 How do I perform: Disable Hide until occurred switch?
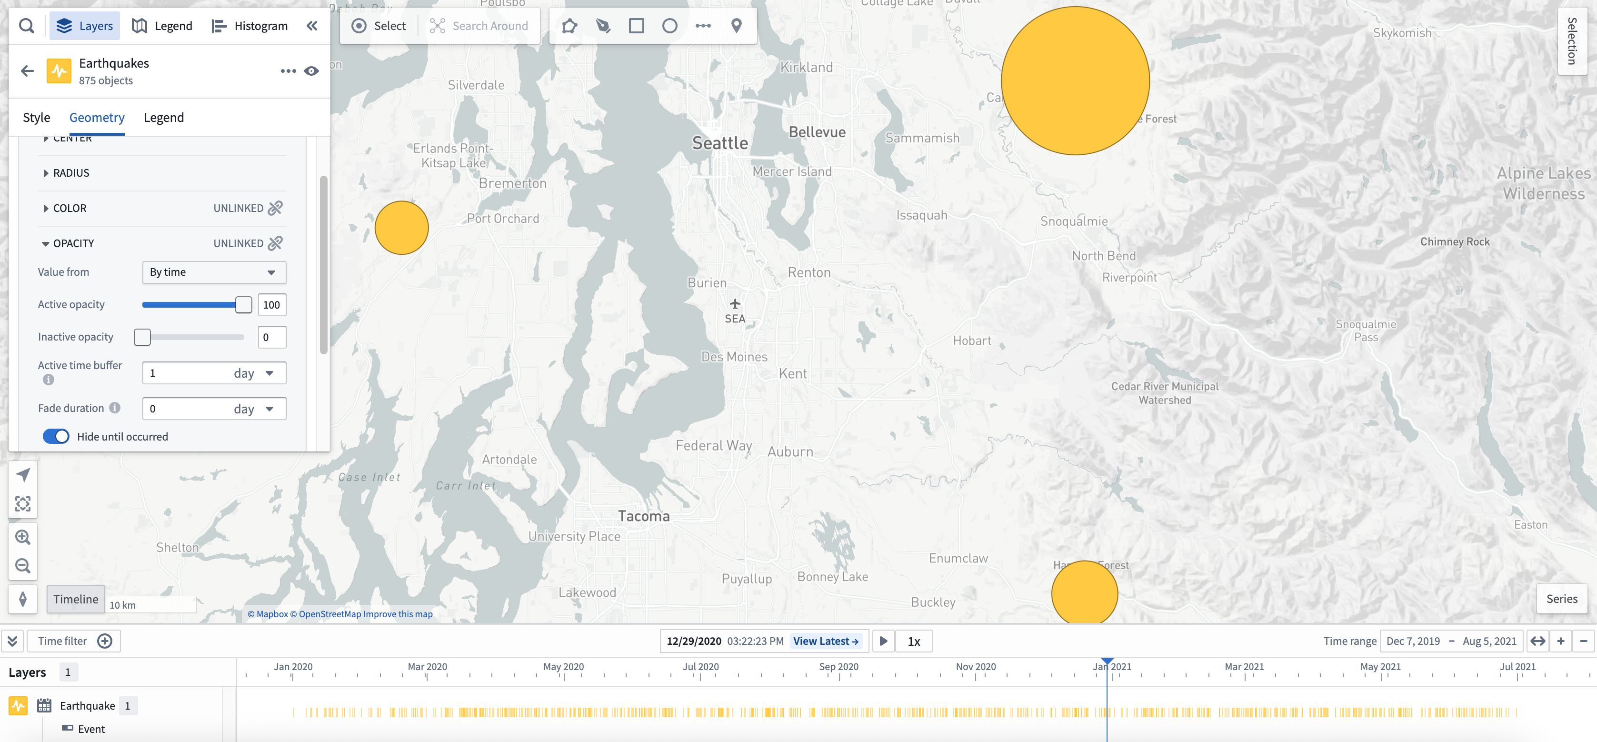coord(56,436)
